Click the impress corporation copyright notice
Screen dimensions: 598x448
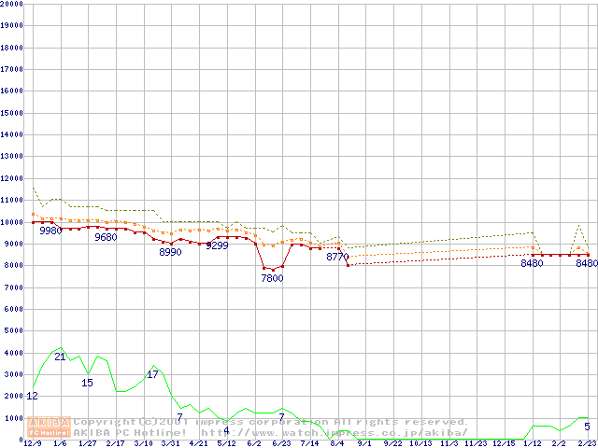271,422
